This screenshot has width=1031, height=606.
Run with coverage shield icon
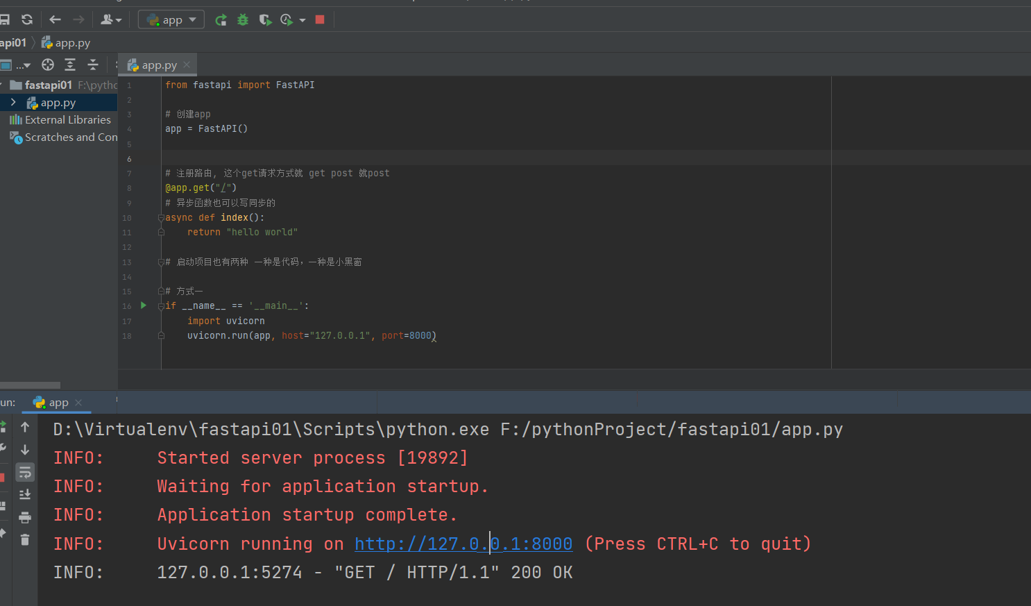[x=265, y=19]
